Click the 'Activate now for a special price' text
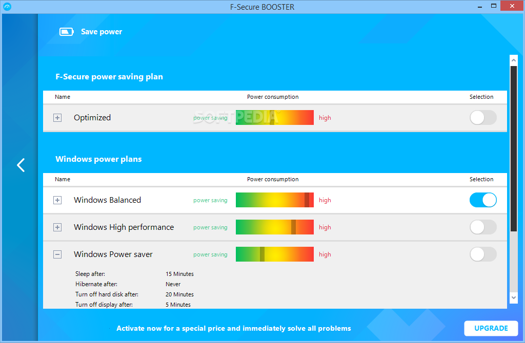This screenshot has width=525, height=343. (x=234, y=328)
